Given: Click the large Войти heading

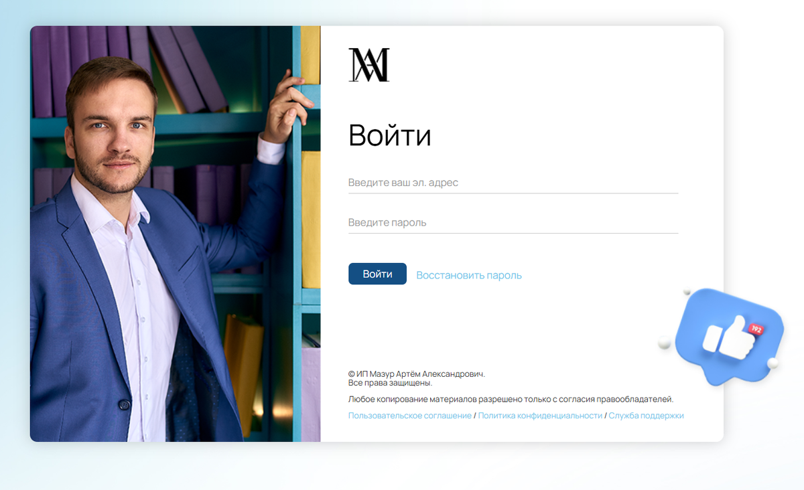Looking at the screenshot, I should click(x=389, y=135).
